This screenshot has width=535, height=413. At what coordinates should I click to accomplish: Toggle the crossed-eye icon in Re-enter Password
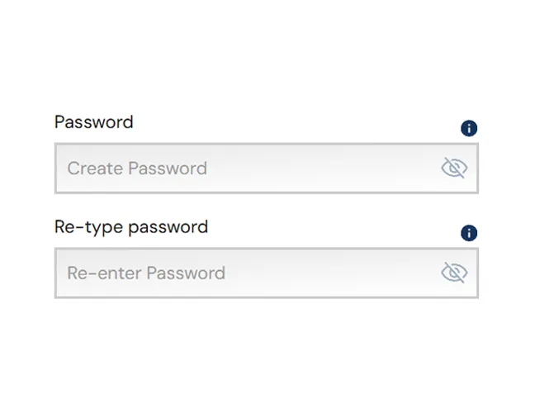[x=454, y=273]
